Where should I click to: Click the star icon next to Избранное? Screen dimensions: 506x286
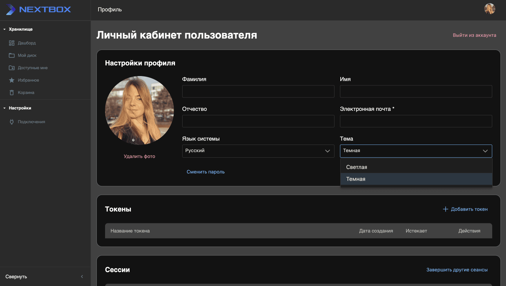12,80
